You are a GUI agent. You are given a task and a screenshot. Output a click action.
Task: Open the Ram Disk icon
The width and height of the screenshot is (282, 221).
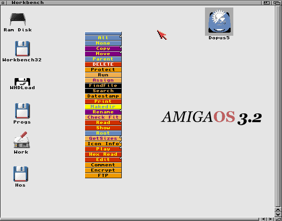[x=18, y=19]
